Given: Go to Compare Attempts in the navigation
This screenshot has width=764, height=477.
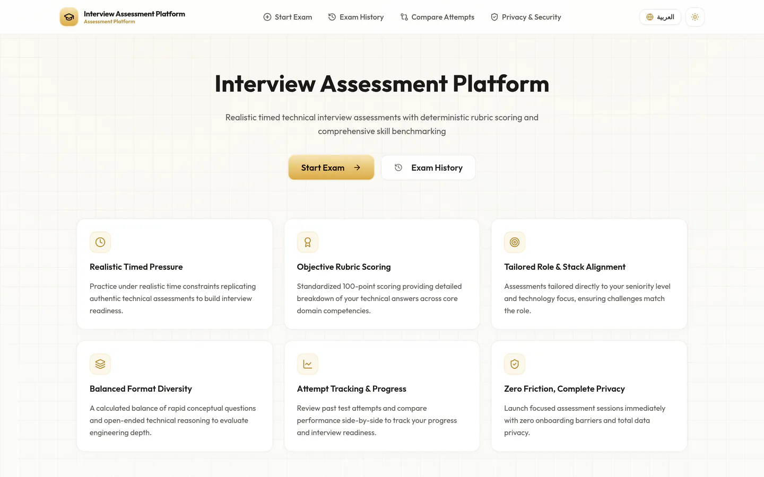Looking at the screenshot, I should point(437,17).
